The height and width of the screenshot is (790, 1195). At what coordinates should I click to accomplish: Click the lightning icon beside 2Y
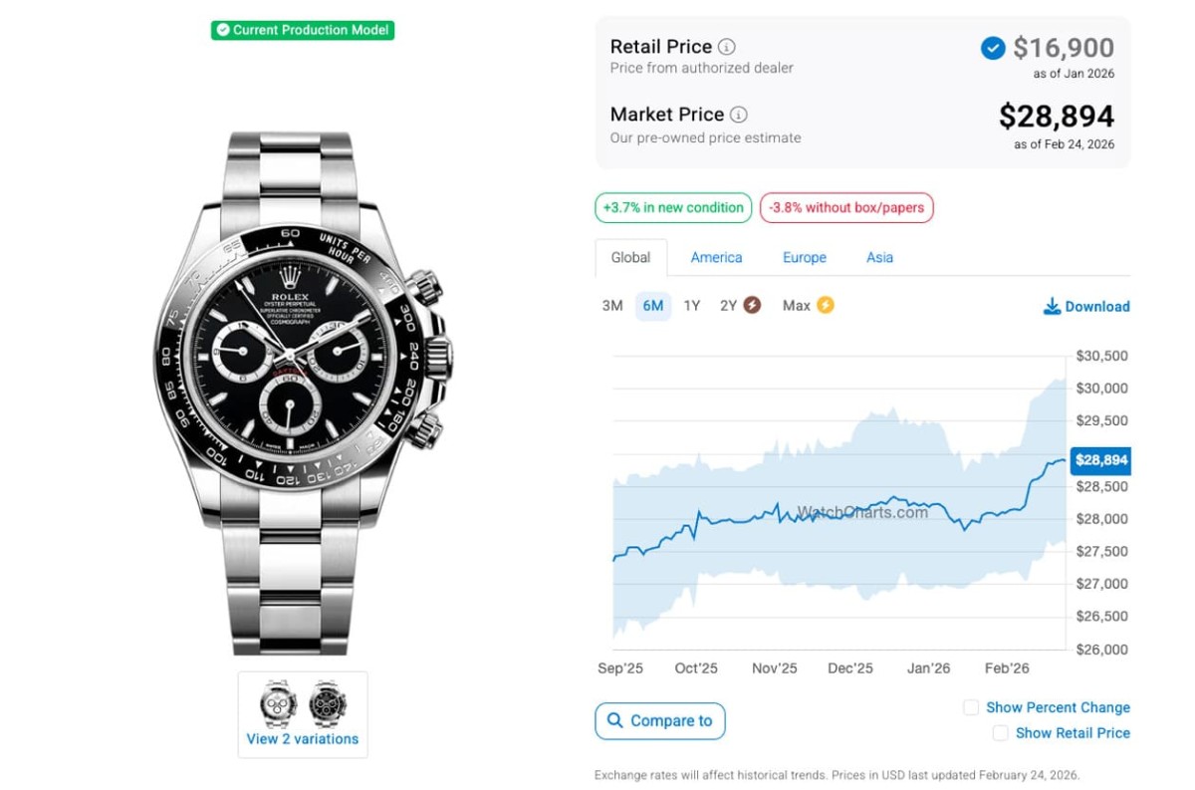click(753, 306)
